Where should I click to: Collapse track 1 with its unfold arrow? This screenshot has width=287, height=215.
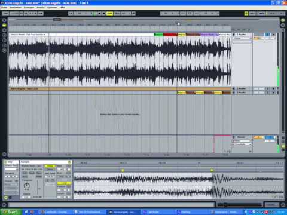coord(234,35)
